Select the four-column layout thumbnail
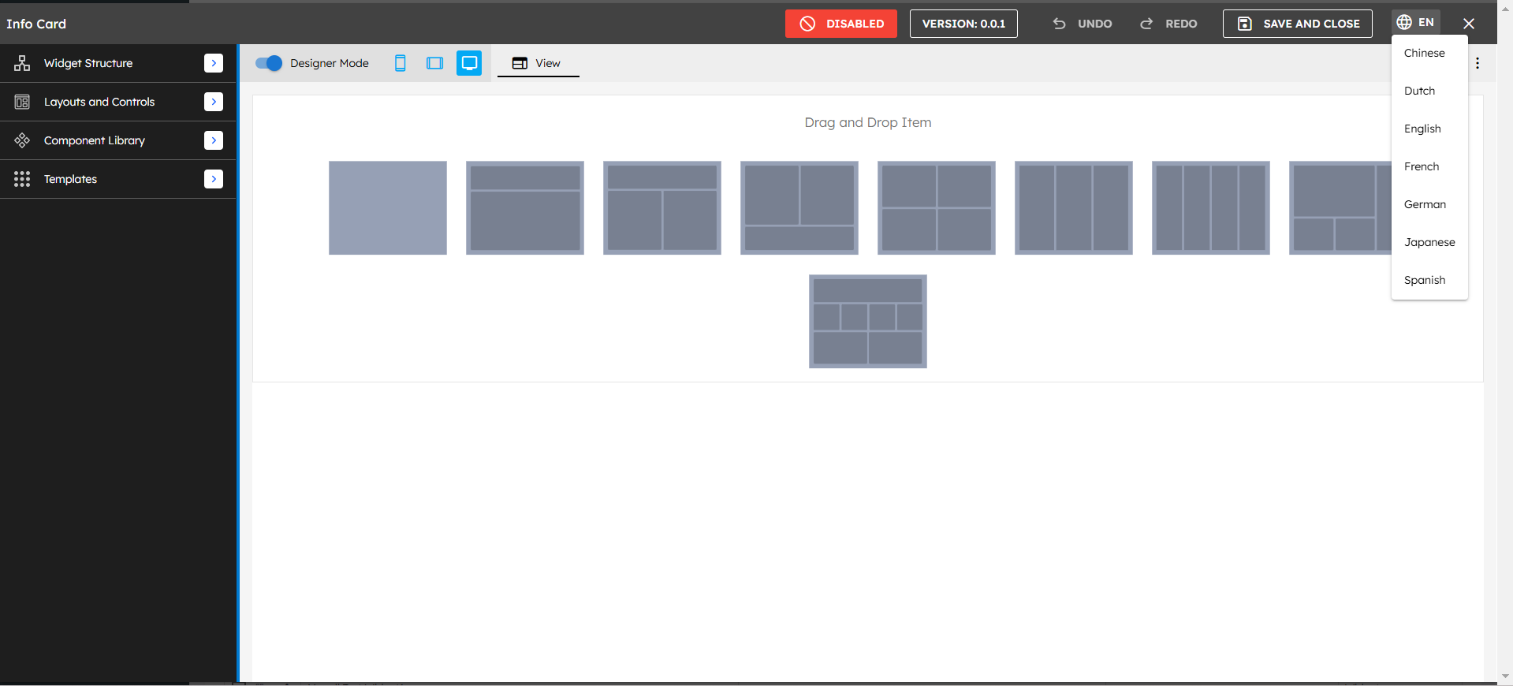Screen dimensions: 1513x686 [x=1211, y=208]
